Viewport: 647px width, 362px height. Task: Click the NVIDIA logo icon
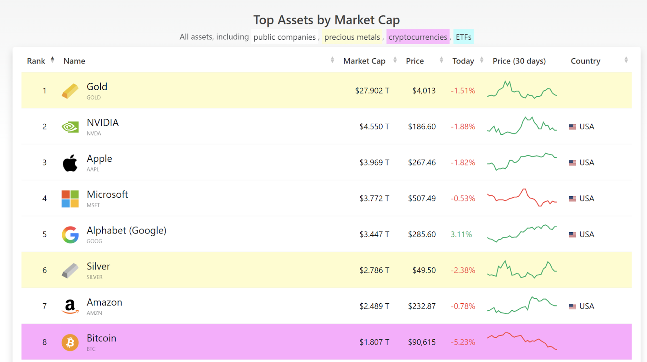tap(70, 127)
